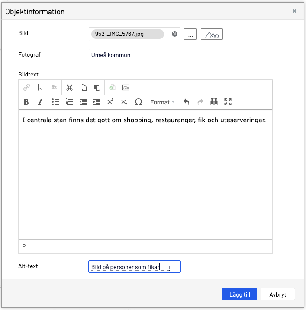306x310 pixels.
Task: Browse for image with the ellipsis button
Action: (x=190, y=34)
